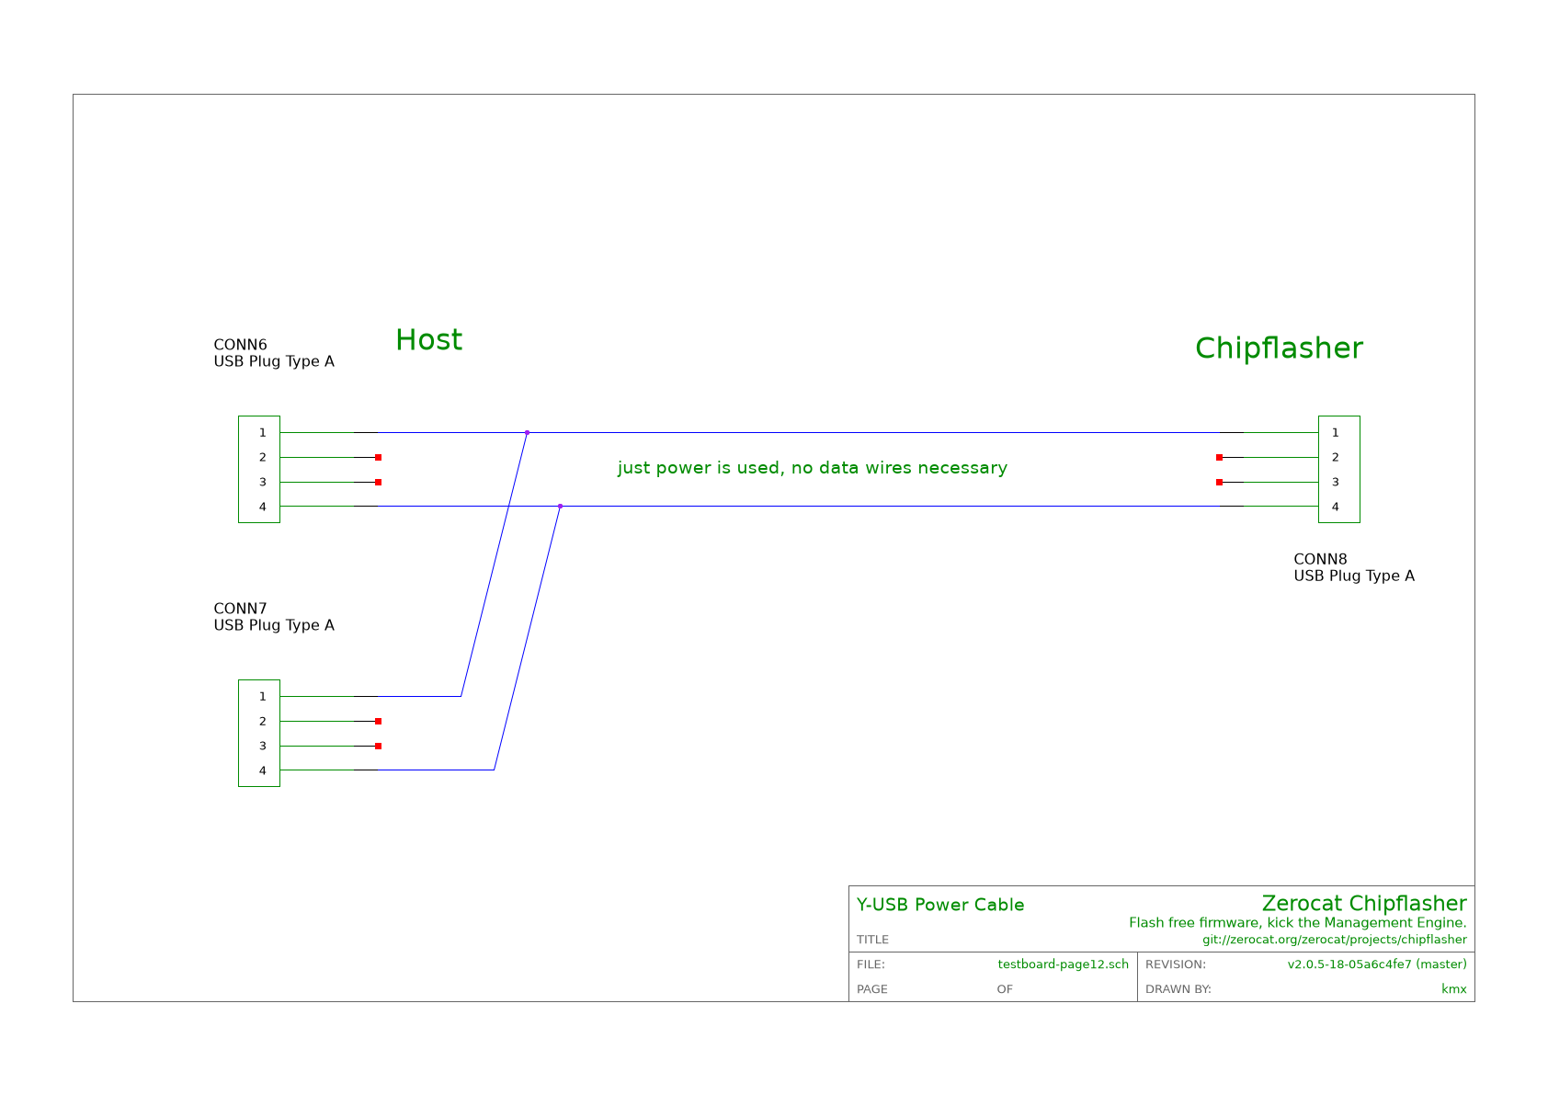Click the 'OF' page count label
Viewport: 1548px width, 1095px height.
[1005, 989]
